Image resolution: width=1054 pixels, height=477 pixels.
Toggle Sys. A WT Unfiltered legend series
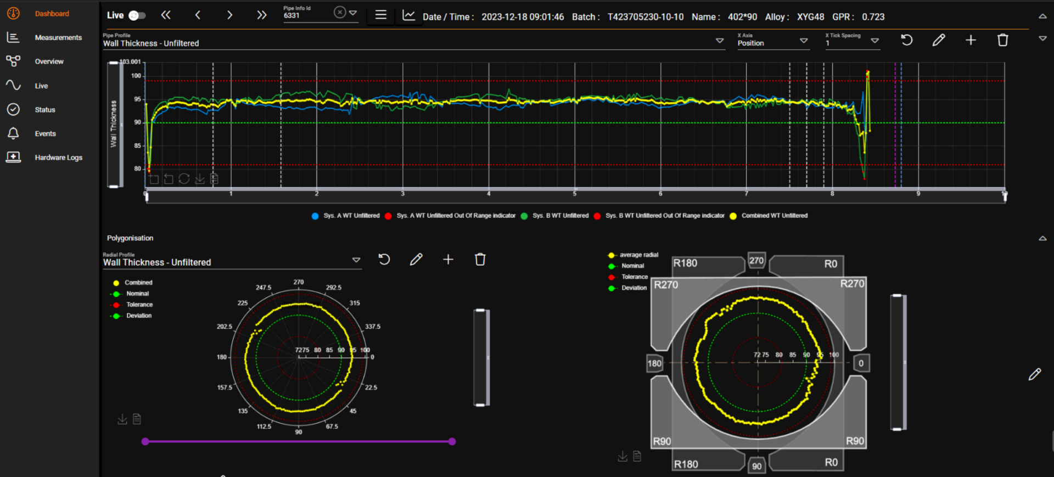tap(346, 216)
